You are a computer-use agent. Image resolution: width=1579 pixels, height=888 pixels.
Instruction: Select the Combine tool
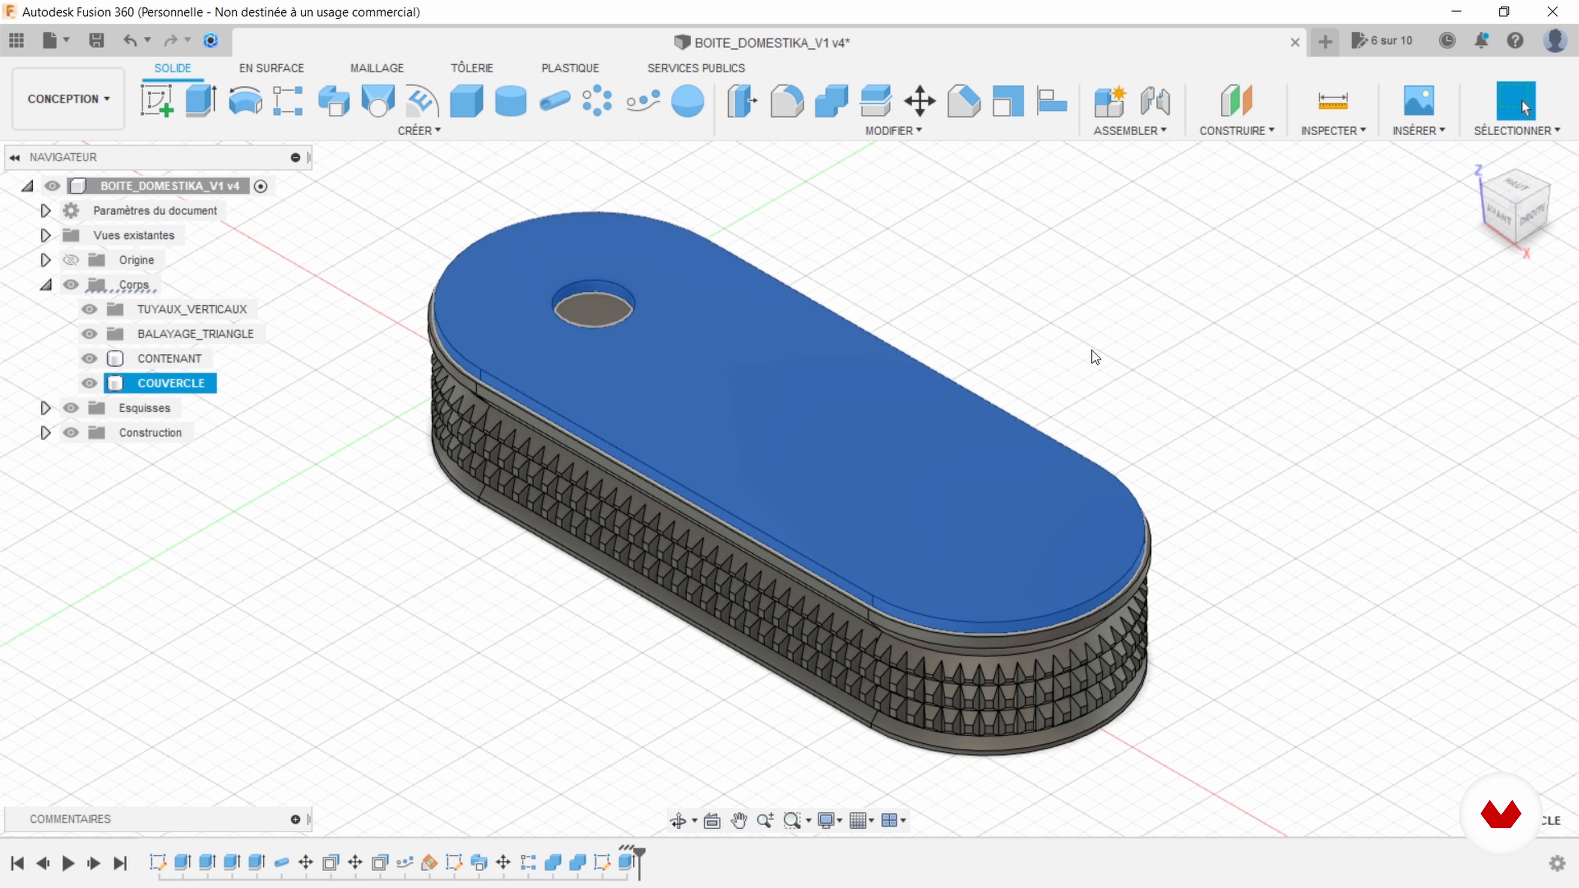831,100
